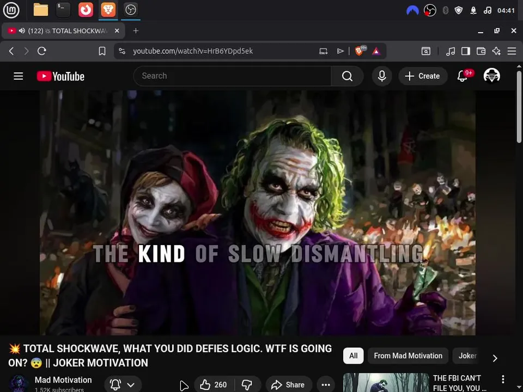Viewport: 523px width, 392px height.
Task: Click the magnifier search button
Action: click(x=347, y=76)
